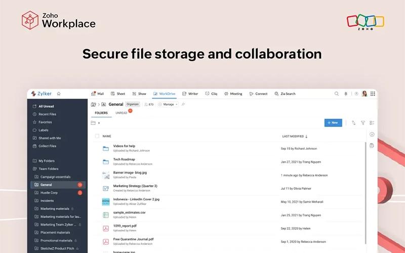
Task: Open the Connect app
Action: (x=258, y=94)
